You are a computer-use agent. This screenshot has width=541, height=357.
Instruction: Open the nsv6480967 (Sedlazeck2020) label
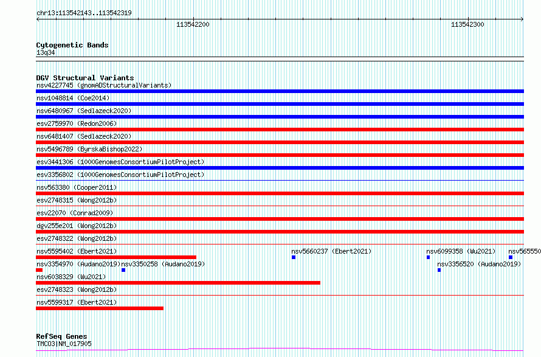pyautogui.click(x=84, y=111)
